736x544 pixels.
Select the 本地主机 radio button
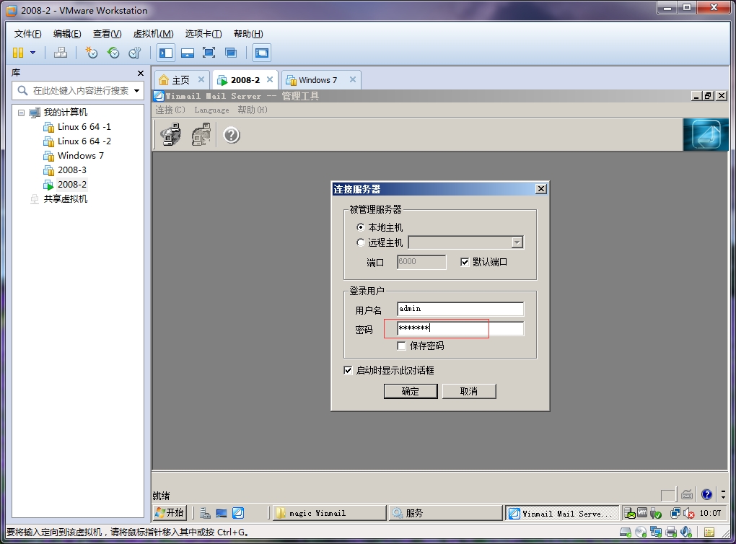tap(361, 227)
